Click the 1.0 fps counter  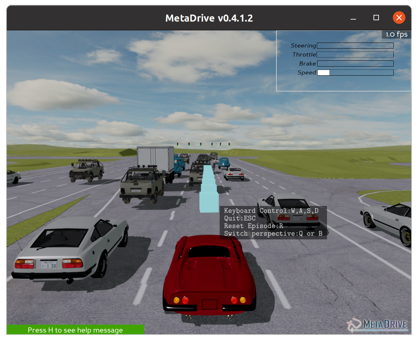pos(396,34)
